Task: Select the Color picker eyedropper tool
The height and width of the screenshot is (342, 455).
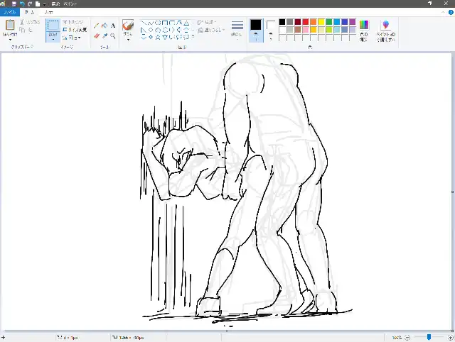Action: pyautogui.click(x=105, y=35)
